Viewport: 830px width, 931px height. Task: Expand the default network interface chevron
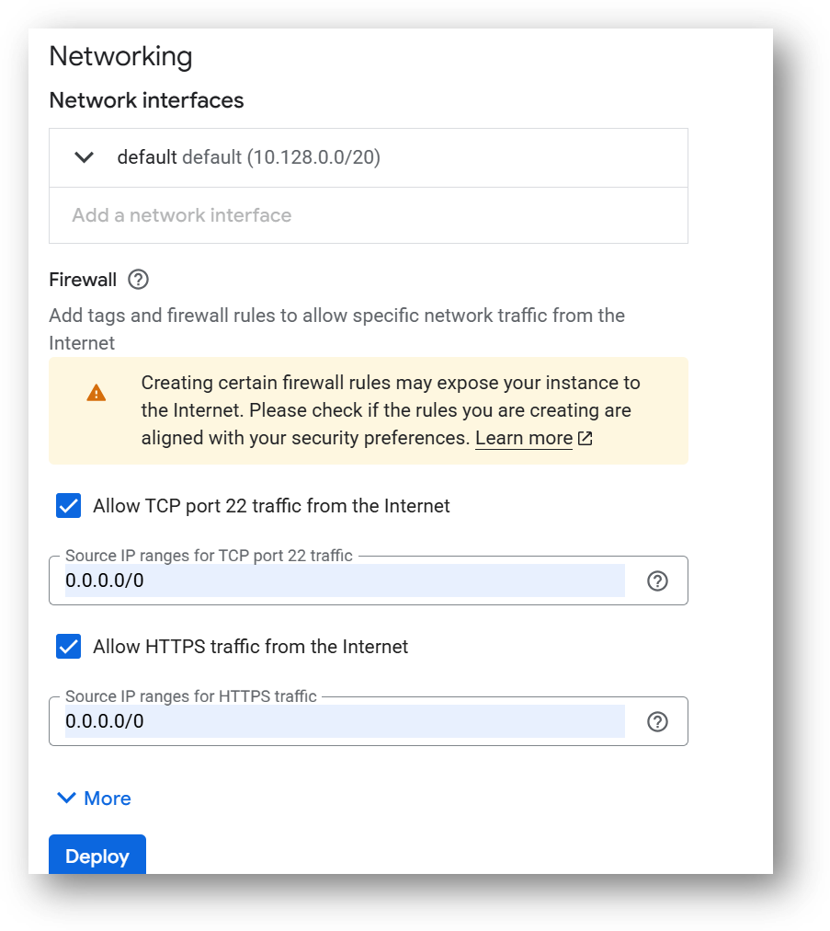[84, 157]
